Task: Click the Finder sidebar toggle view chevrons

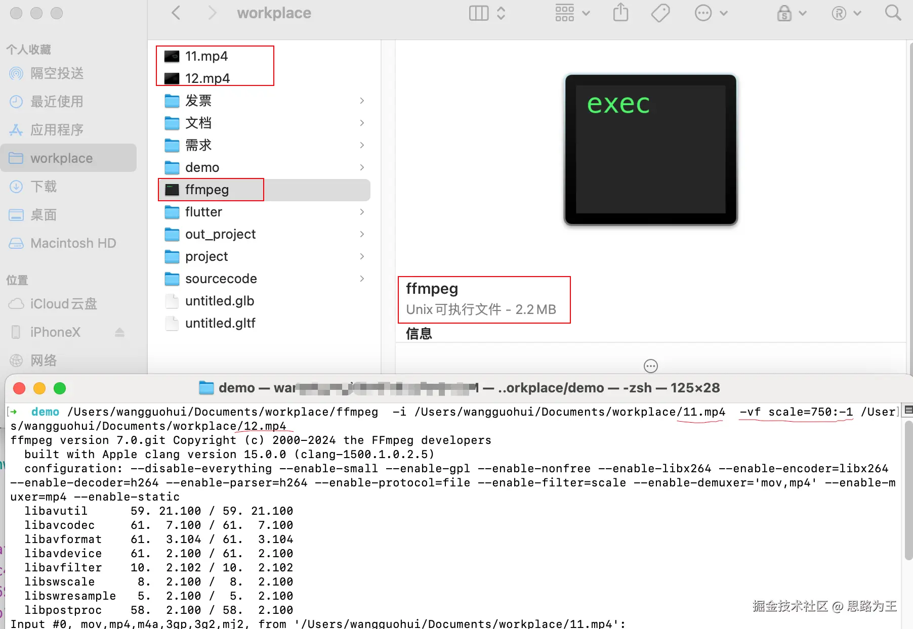Action: [x=501, y=13]
